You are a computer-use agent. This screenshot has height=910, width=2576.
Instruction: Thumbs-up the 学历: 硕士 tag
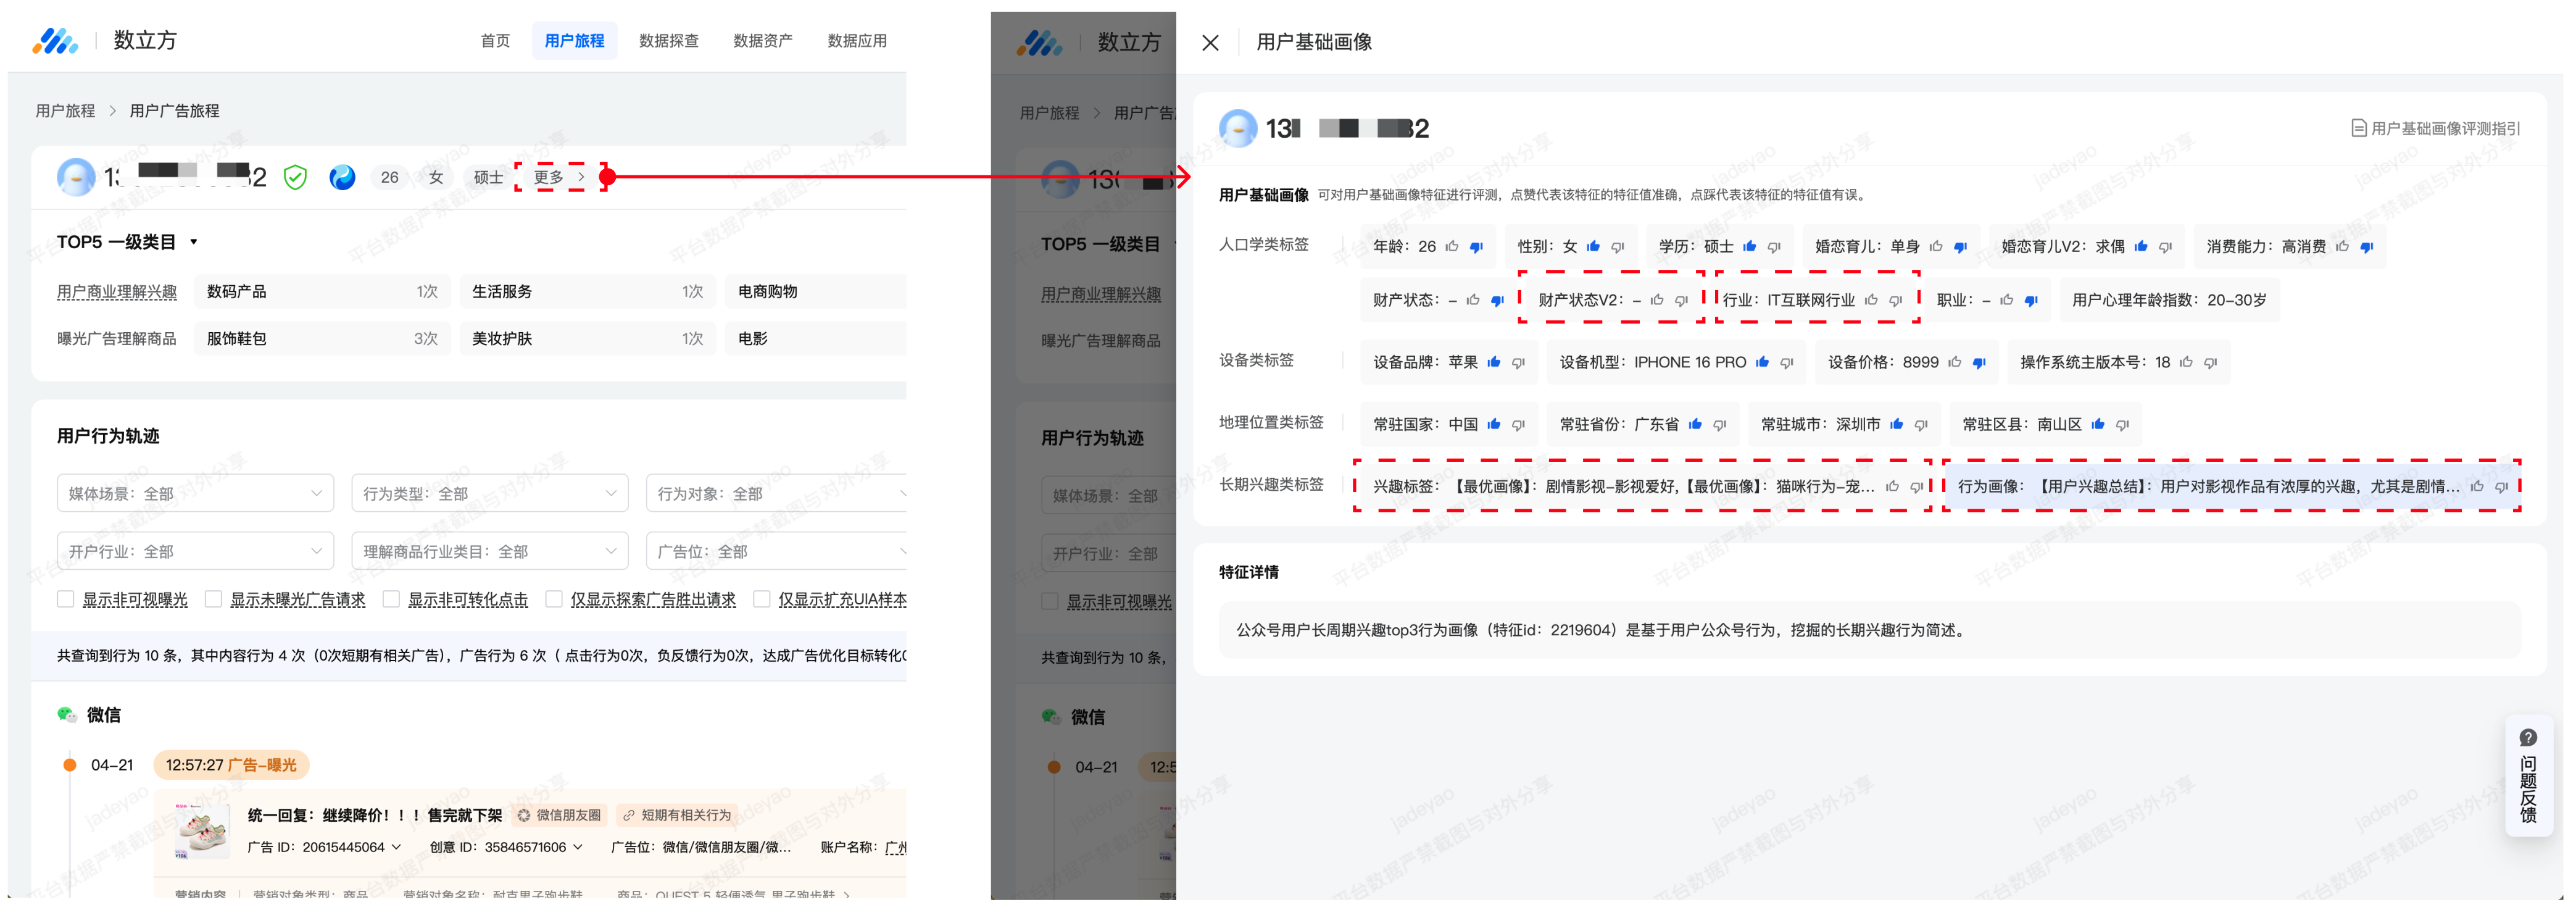click(1749, 247)
